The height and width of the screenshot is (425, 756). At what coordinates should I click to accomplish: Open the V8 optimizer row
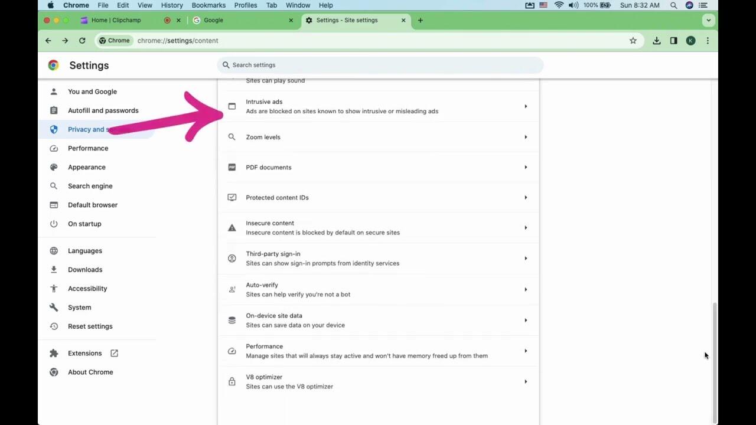378,381
